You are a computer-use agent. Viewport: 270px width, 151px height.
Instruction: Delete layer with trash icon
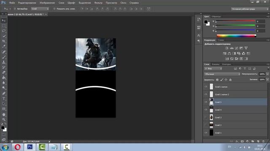click(x=263, y=141)
